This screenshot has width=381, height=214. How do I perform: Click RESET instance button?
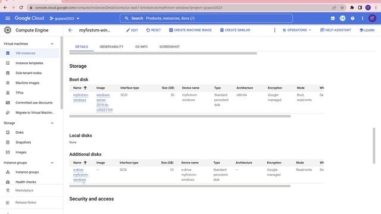[x=154, y=30]
